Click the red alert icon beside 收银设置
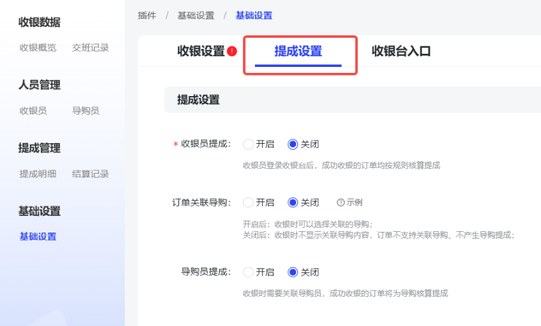The height and width of the screenshot is (326, 541). (x=232, y=51)
